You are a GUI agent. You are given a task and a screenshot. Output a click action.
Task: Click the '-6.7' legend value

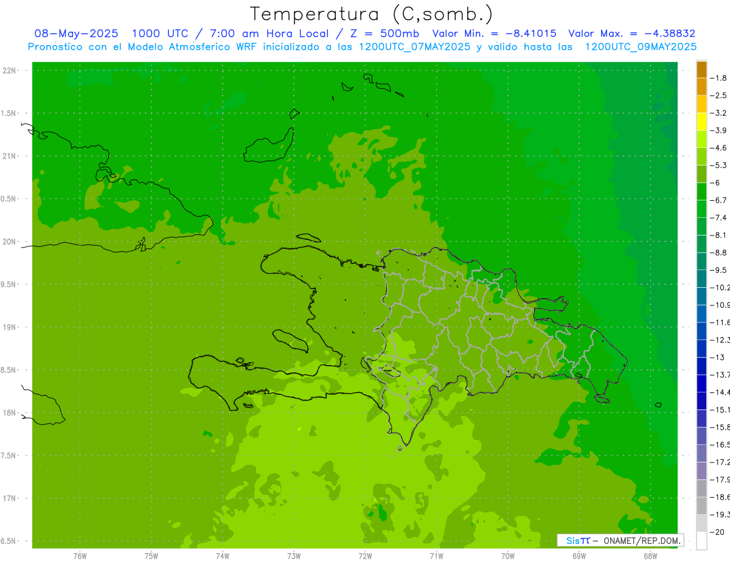point(720,200)
